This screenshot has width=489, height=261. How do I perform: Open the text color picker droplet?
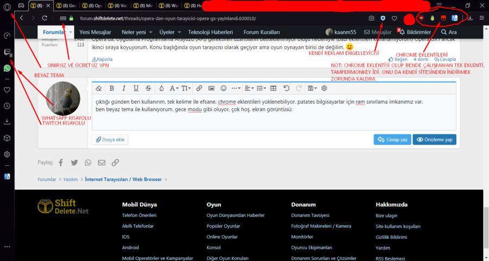[161, 88]
